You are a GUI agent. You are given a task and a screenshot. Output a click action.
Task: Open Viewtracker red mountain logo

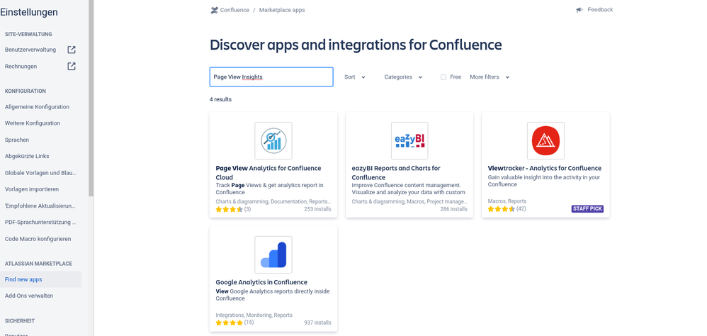pyautogui.click(x=545, y=141)
